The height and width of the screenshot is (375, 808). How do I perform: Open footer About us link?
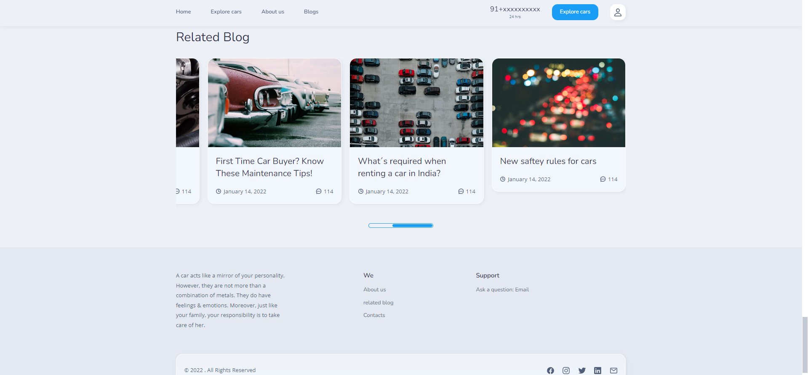click(374, 290)
